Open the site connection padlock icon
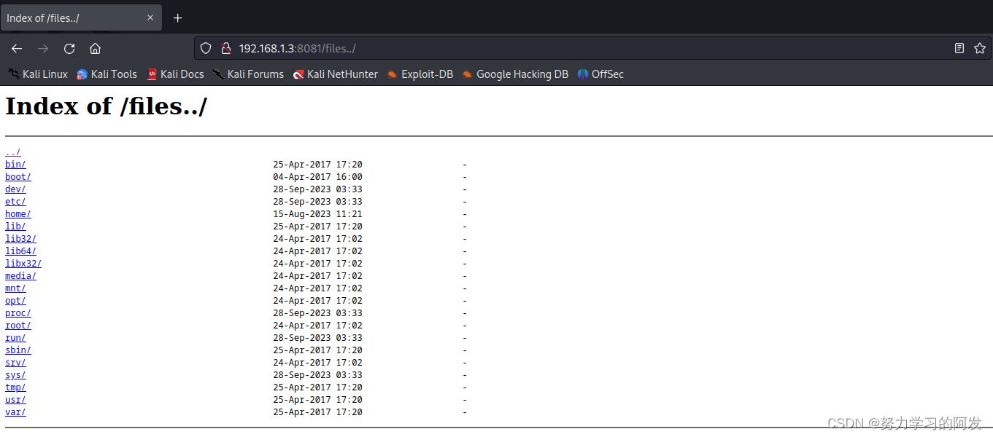The height and width of the screenshot is (437, 993). click(226, 48)
